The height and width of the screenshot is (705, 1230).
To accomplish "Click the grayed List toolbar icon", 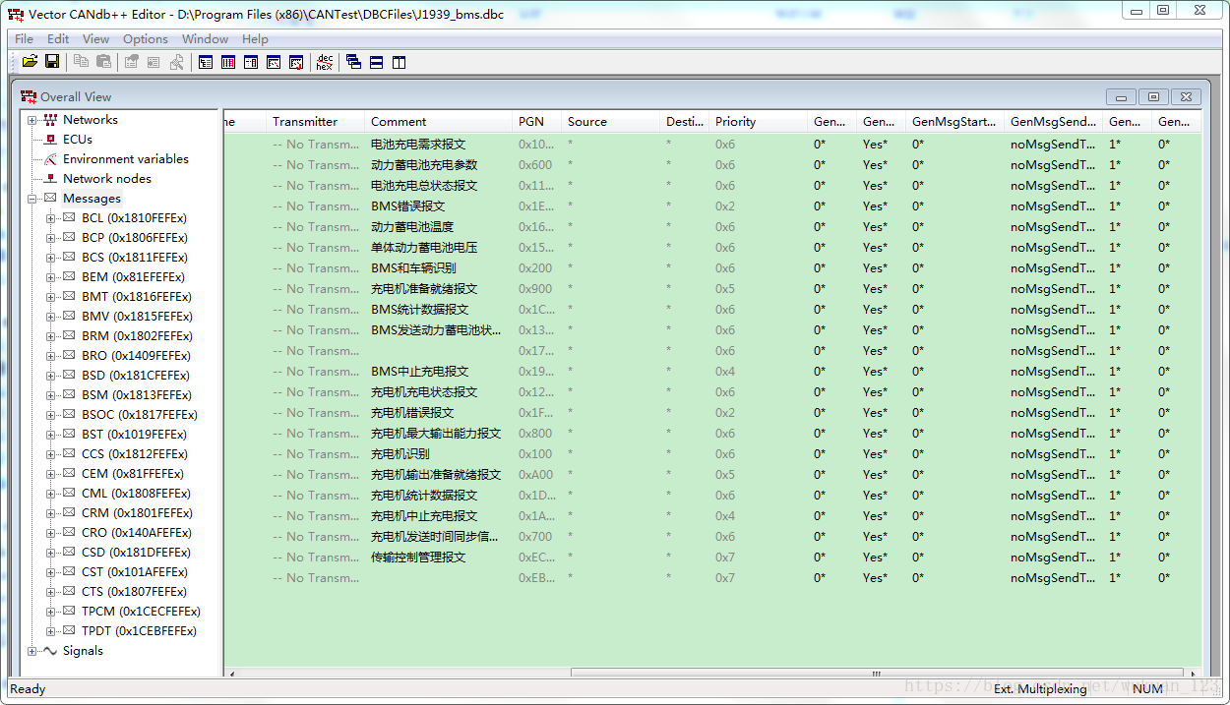I will (x=154, y=62).
